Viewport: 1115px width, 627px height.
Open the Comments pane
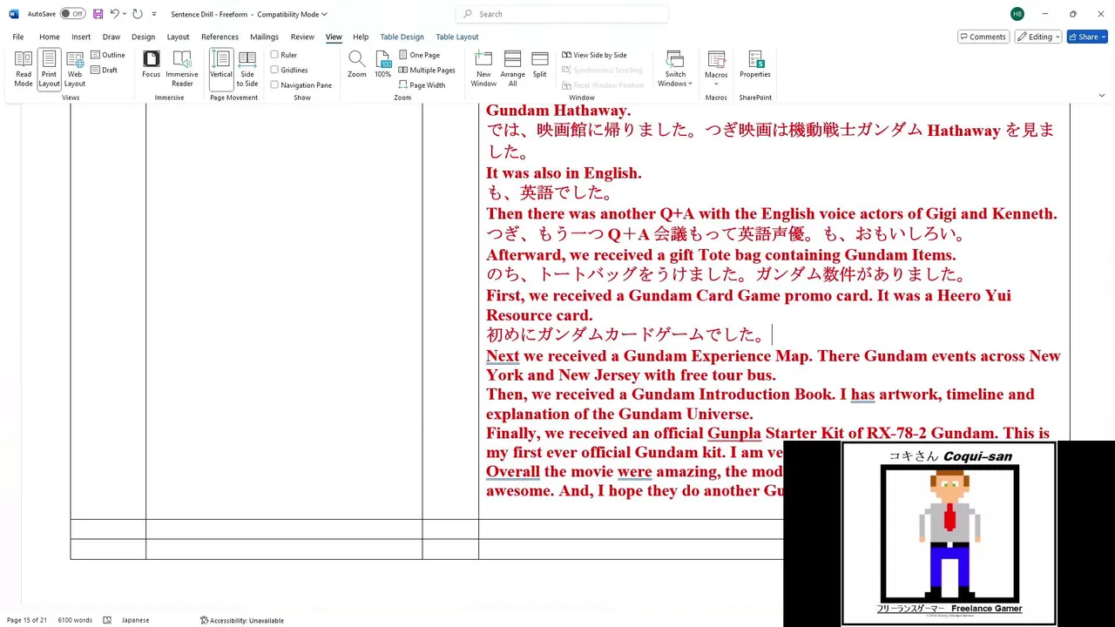click(x=983, y=37)
